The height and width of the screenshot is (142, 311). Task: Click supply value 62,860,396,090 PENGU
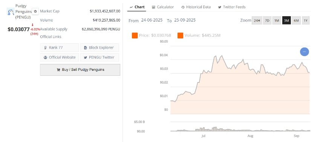(101, 29)
